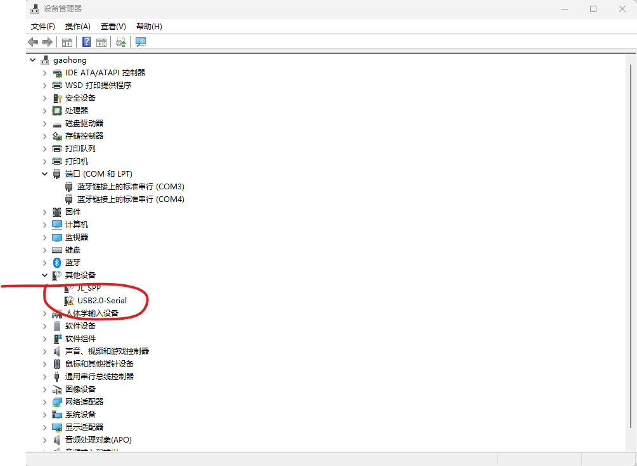Viewport: 637px width, 466px height.
Task: Click the Properties pane toolbar icon
Action: pyautogui.click(x=101, y=42)
